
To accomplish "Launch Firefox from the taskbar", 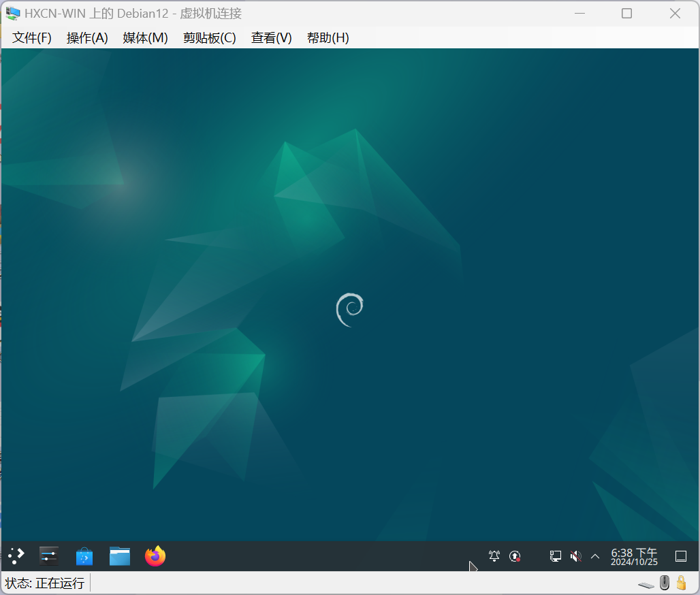I will pyautogui.click(x=155, y=556).
